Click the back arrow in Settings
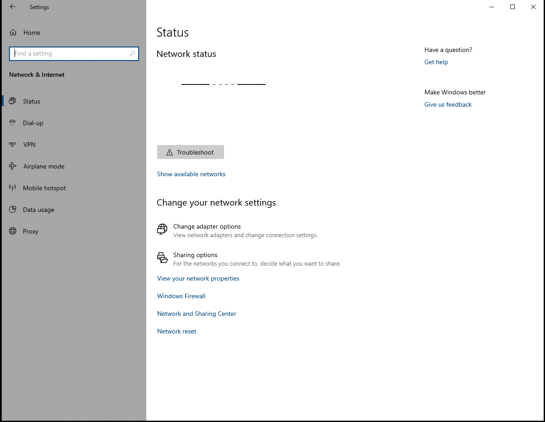545x422 pixels. (13, 7)
